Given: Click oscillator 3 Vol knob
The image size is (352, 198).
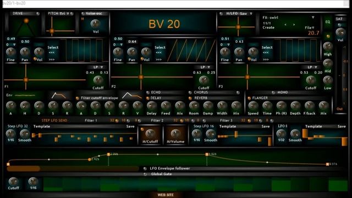Looking at the screenshot, I should pyautogui.click(x=253, y=52).
